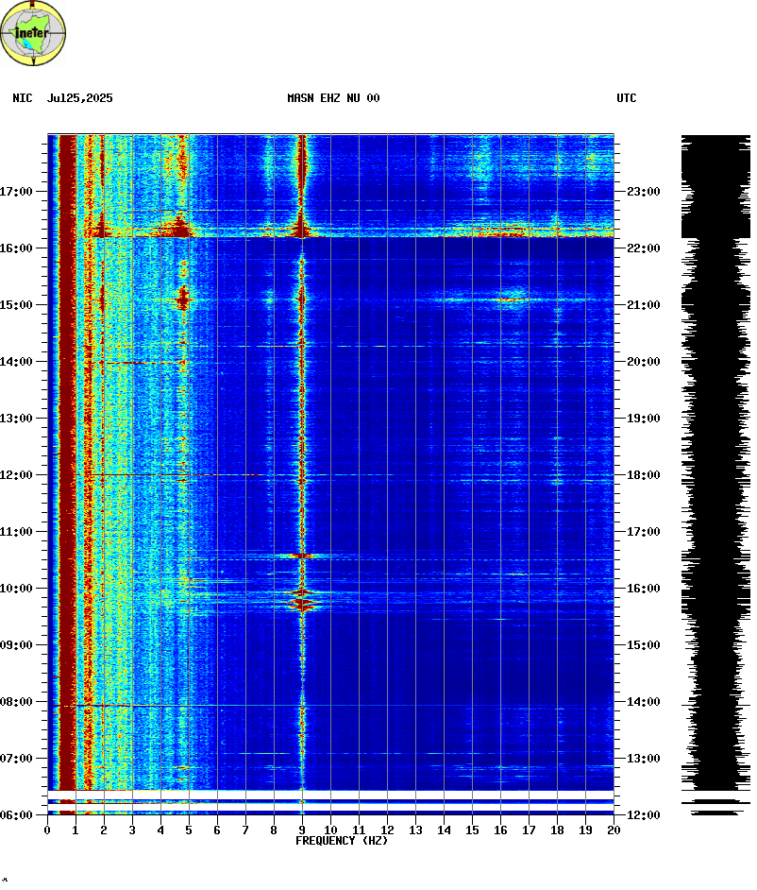Image resolution: width=757 pixels, height=890 pixels.
Task: Click the local time label '15:00'
Action: click(x=16, y=305)
